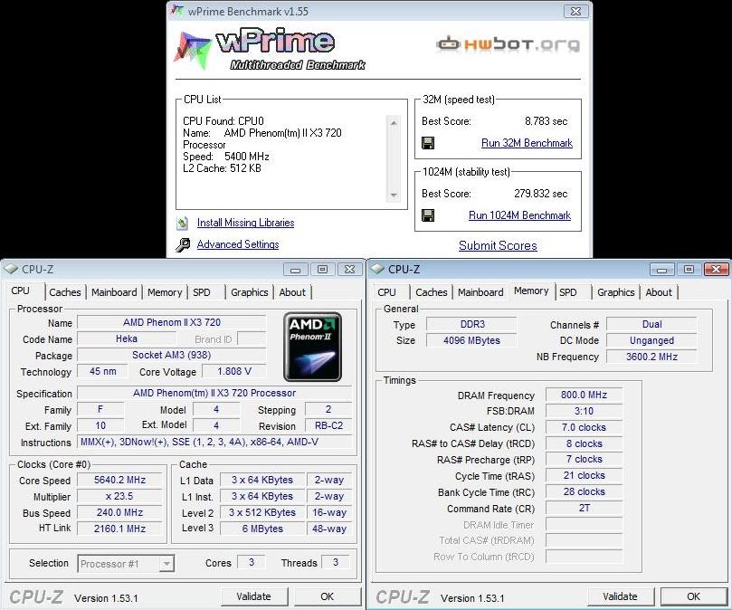This screenshot has width=732, height=610.
Task: Open Caches tab in right CPU-Z
Action: coord(432,292)
